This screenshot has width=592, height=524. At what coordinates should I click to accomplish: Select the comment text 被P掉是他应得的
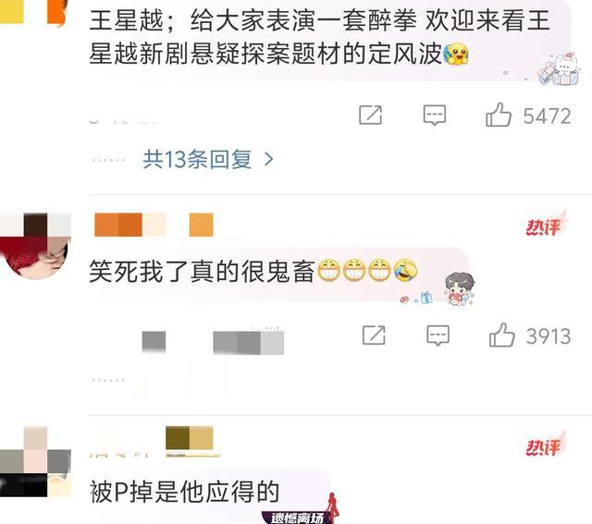[185, 492]
